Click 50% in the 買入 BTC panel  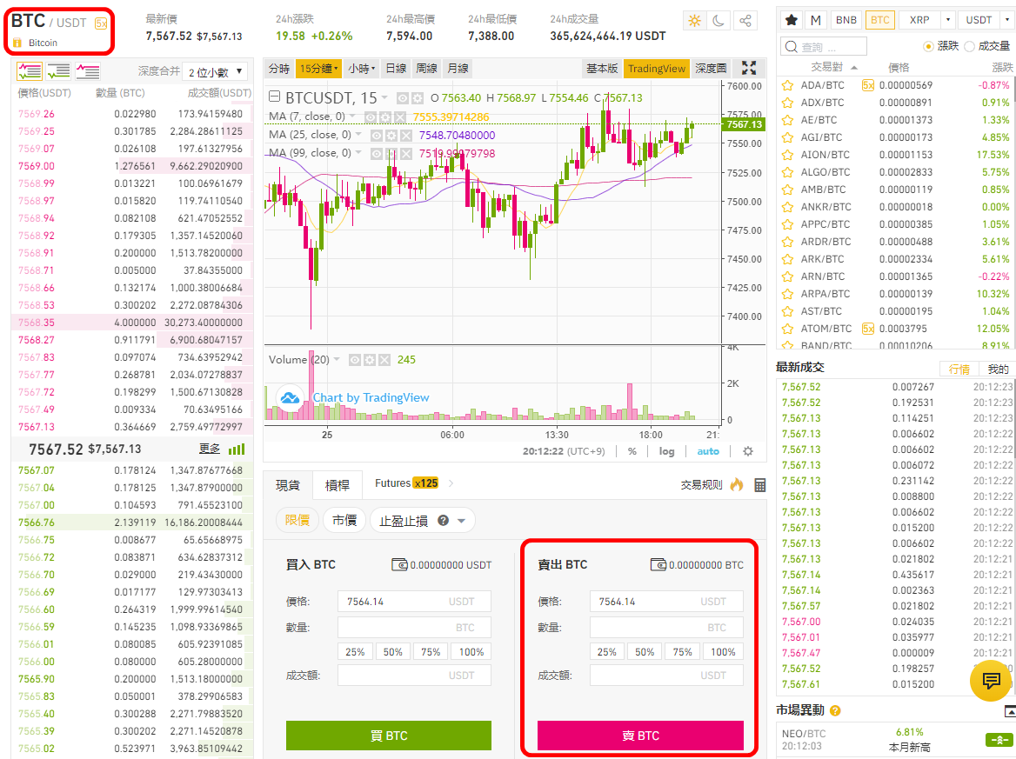tap(392, 652)
